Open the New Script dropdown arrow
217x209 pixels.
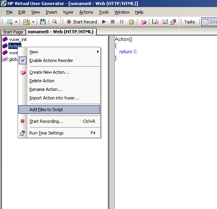click(x=16, y=22)
